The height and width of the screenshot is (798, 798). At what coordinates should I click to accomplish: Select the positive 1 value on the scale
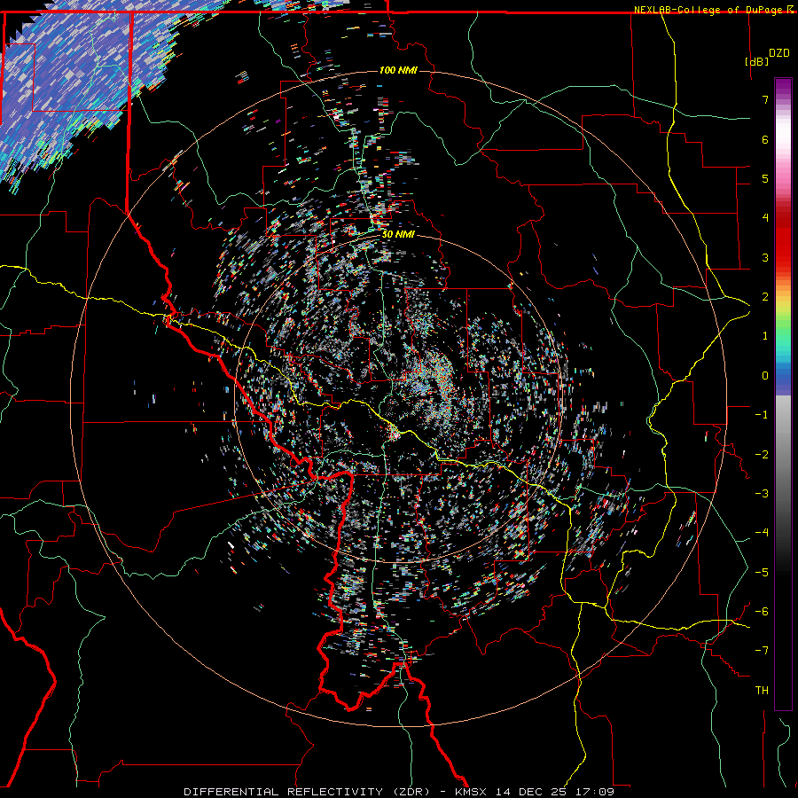click(x=765, y=336)
